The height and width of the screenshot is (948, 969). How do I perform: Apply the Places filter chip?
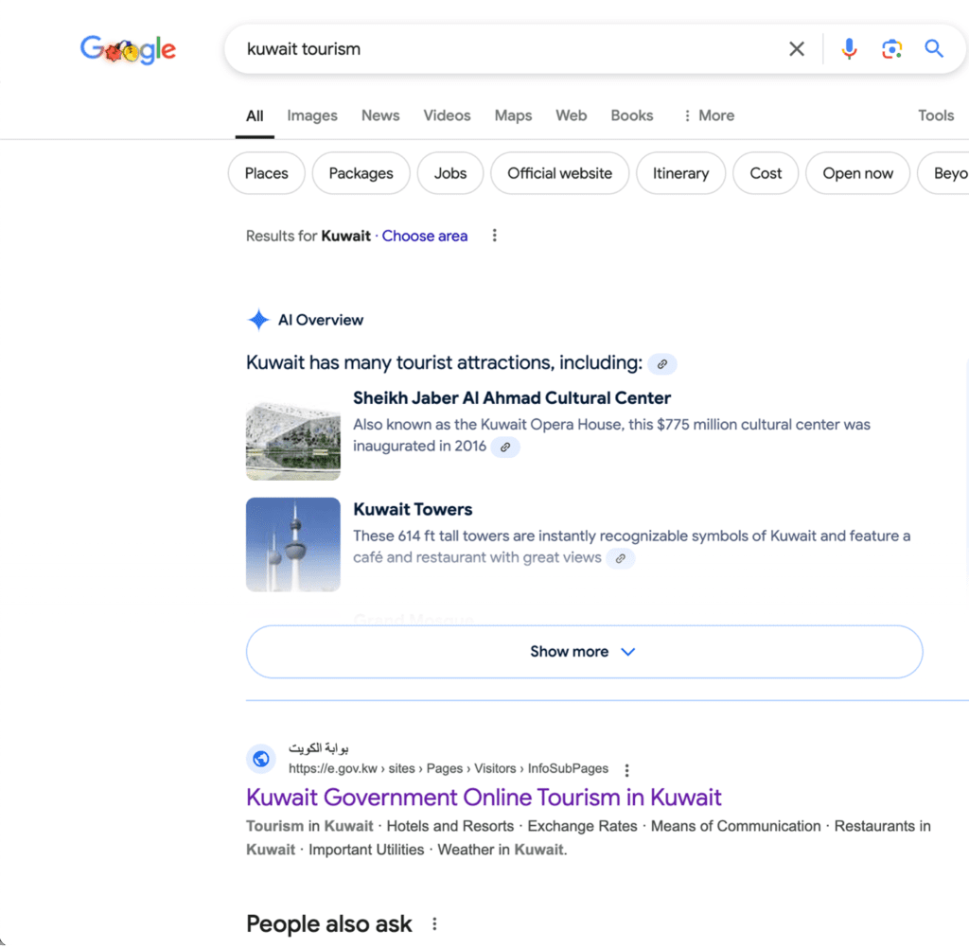tap(266, 173)
